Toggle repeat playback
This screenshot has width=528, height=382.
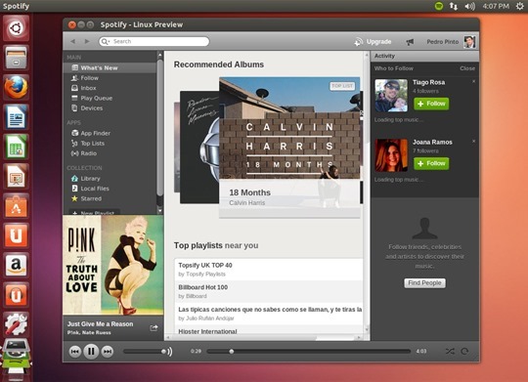click(x=464, y=352)
